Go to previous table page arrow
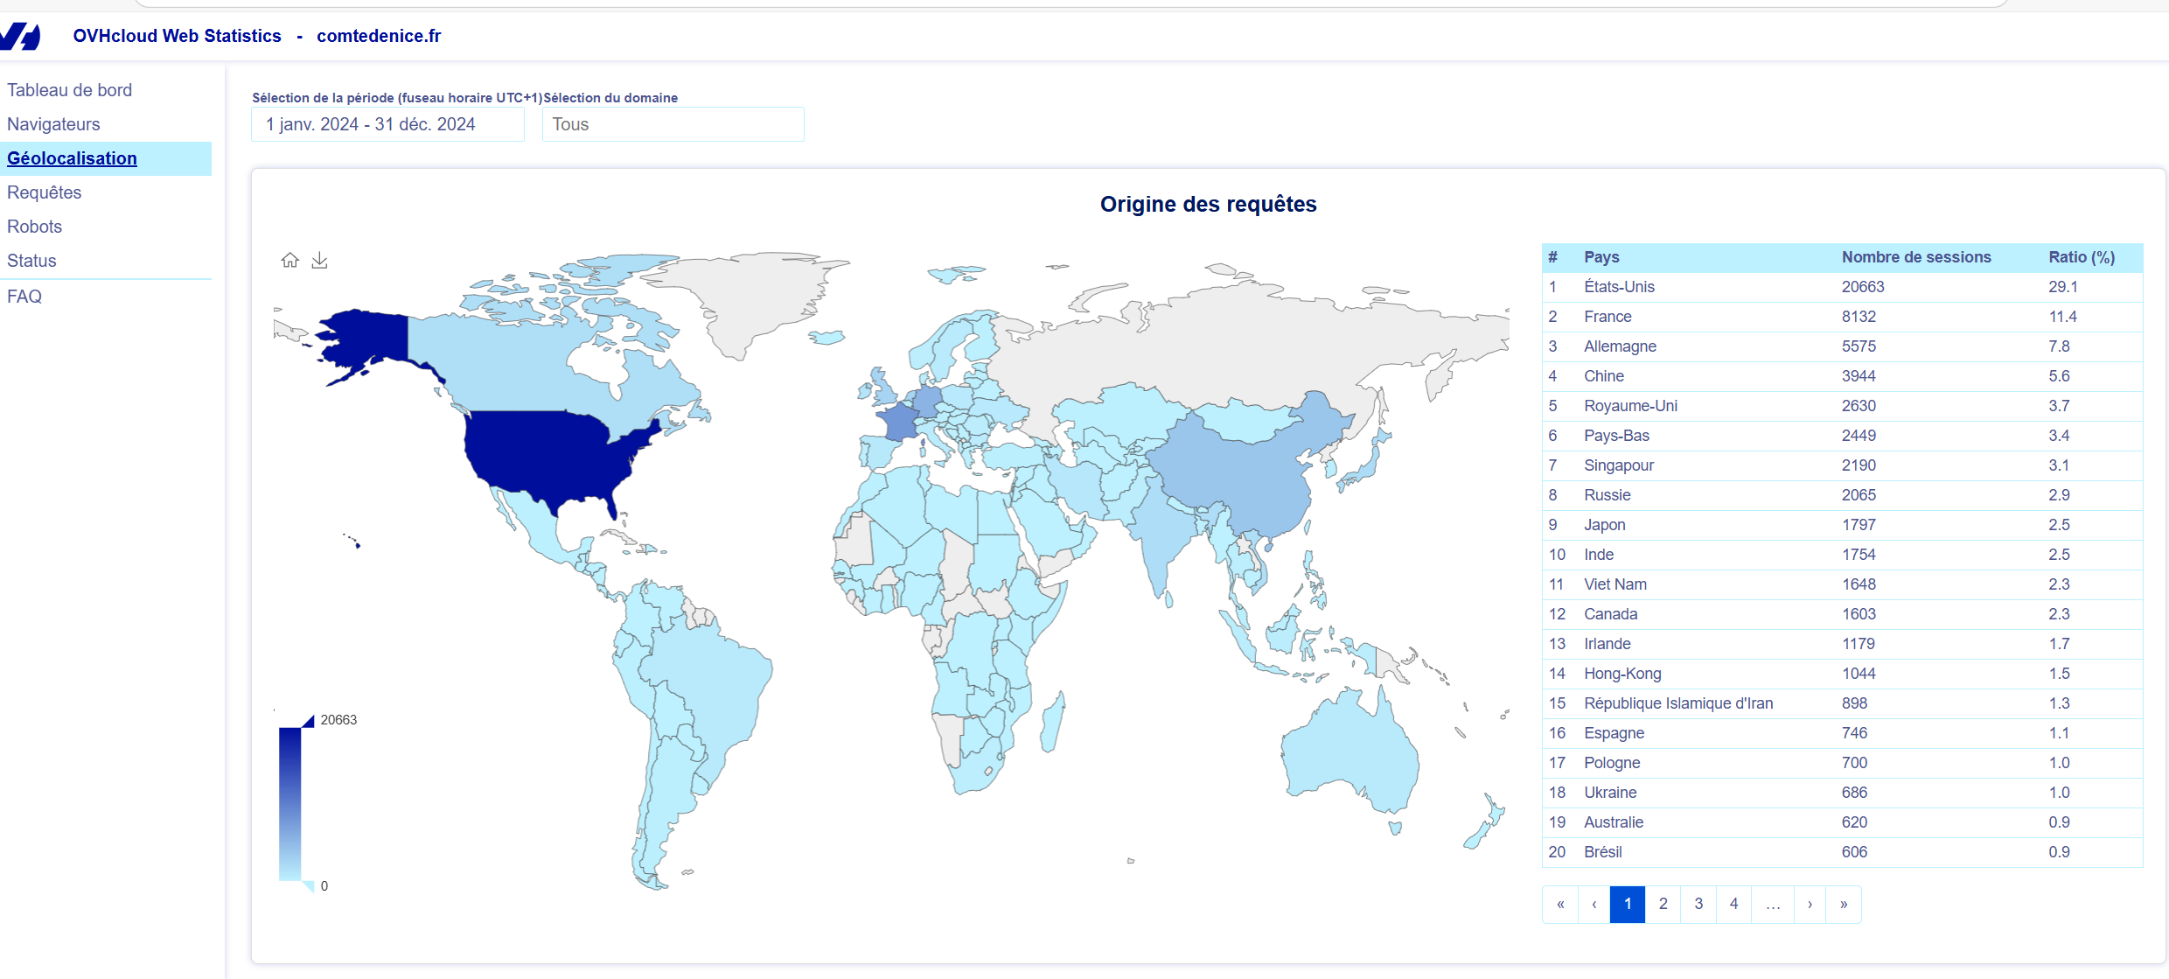This screenshot has height=979, width=2169. 1594,904
